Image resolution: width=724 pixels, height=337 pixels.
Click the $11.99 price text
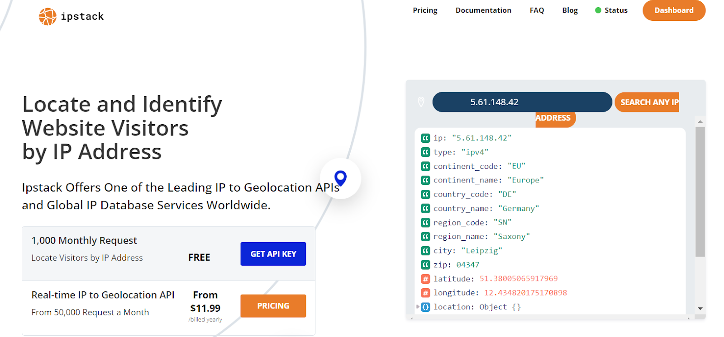205,308
